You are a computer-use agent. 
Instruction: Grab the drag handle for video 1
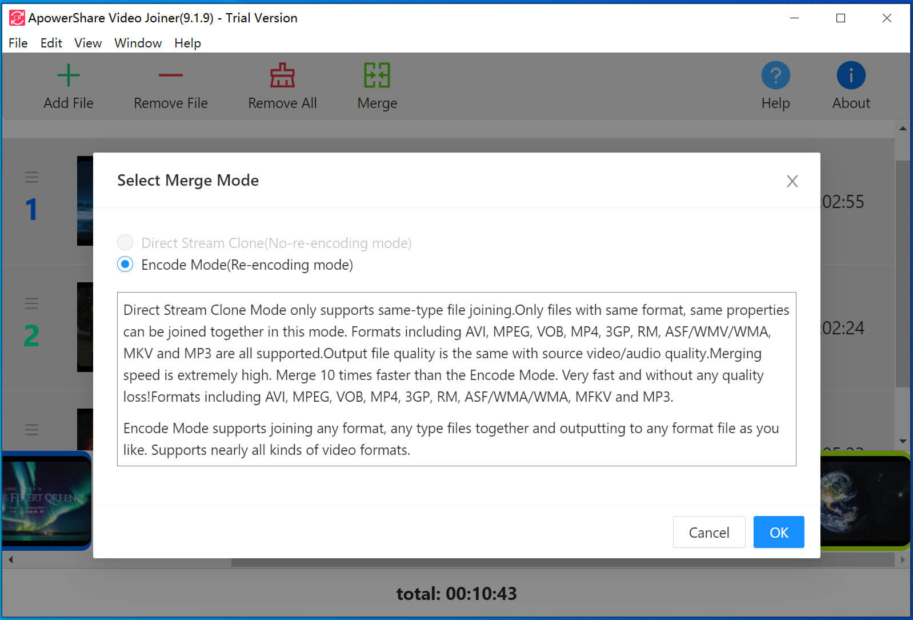click(31, 177)
